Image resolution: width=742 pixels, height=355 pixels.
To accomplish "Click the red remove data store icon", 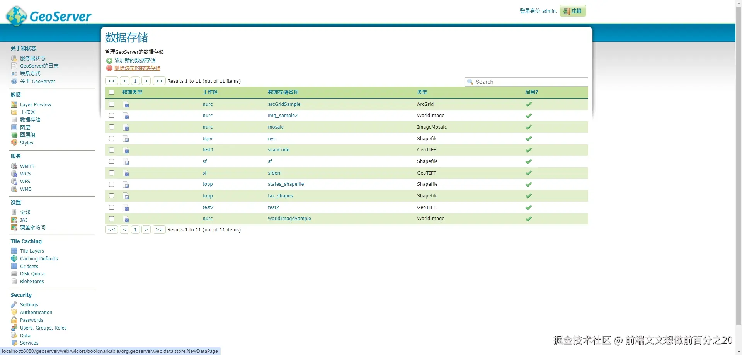I will tap(109, 68).
